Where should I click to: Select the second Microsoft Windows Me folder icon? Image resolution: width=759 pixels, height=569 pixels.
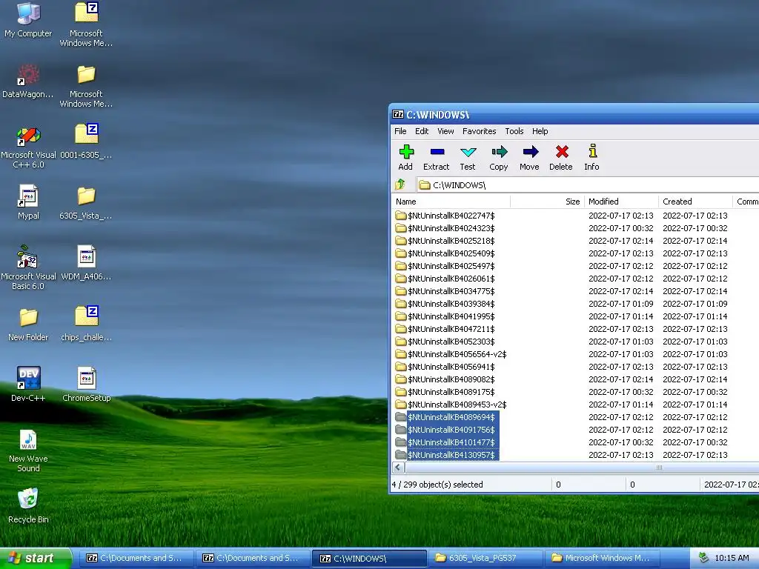[86, 86]
